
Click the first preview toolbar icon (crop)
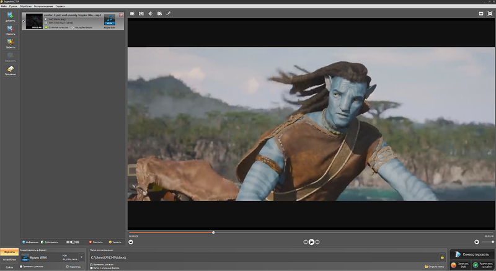[x=132, y=14]
